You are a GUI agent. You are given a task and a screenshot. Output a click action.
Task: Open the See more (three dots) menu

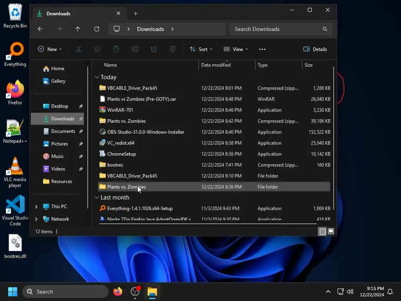click(x=262, y=49)
